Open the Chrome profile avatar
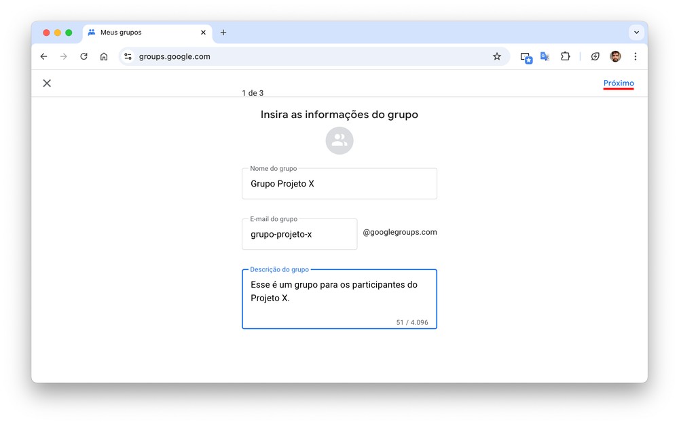The width and height of the screenshot is (679, 424). pos(615,57)
